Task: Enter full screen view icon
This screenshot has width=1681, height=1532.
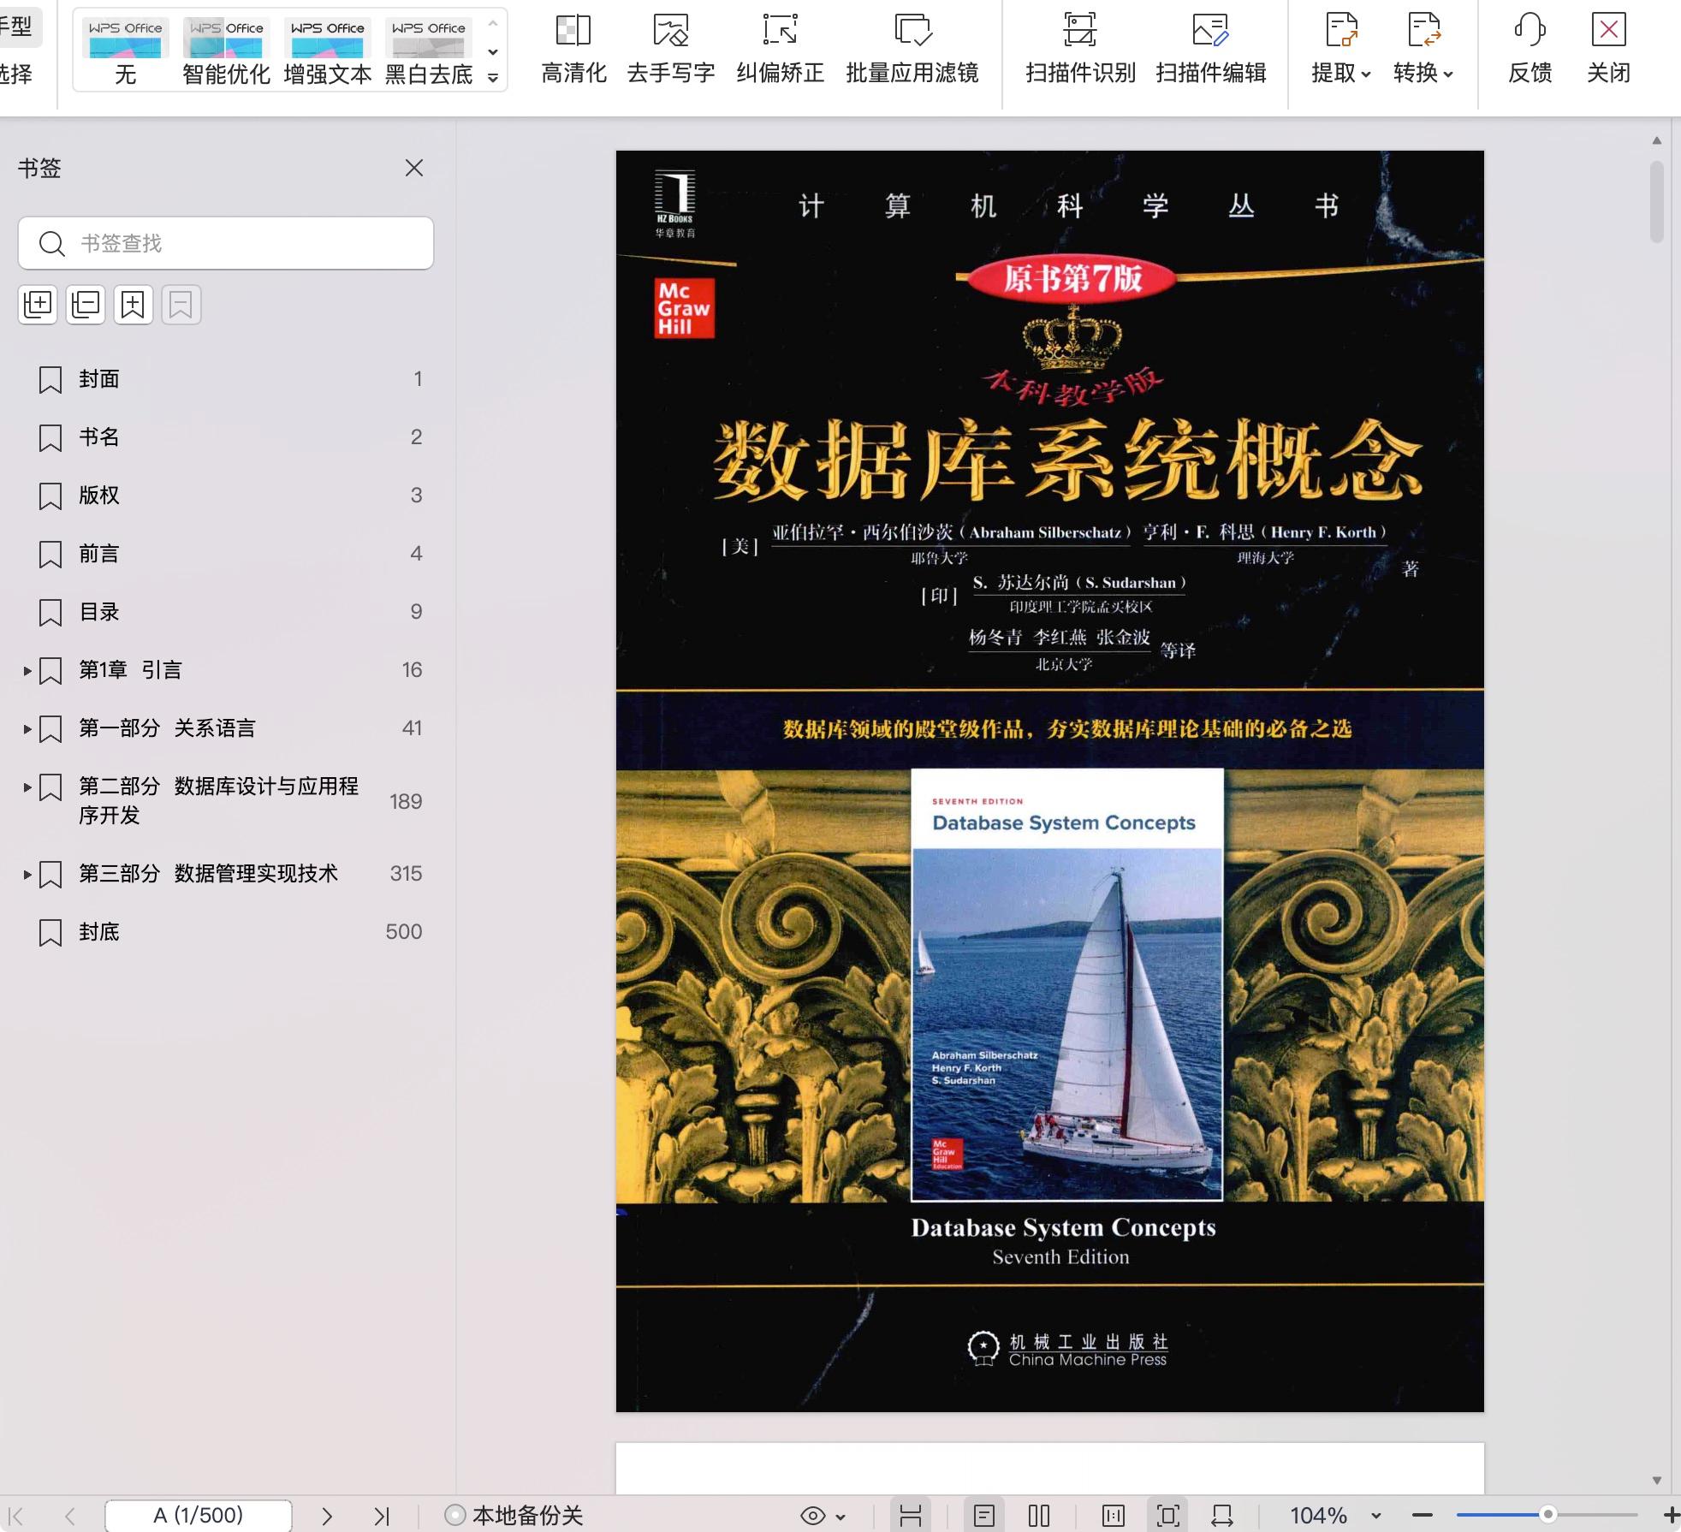Action: 1168,1516
